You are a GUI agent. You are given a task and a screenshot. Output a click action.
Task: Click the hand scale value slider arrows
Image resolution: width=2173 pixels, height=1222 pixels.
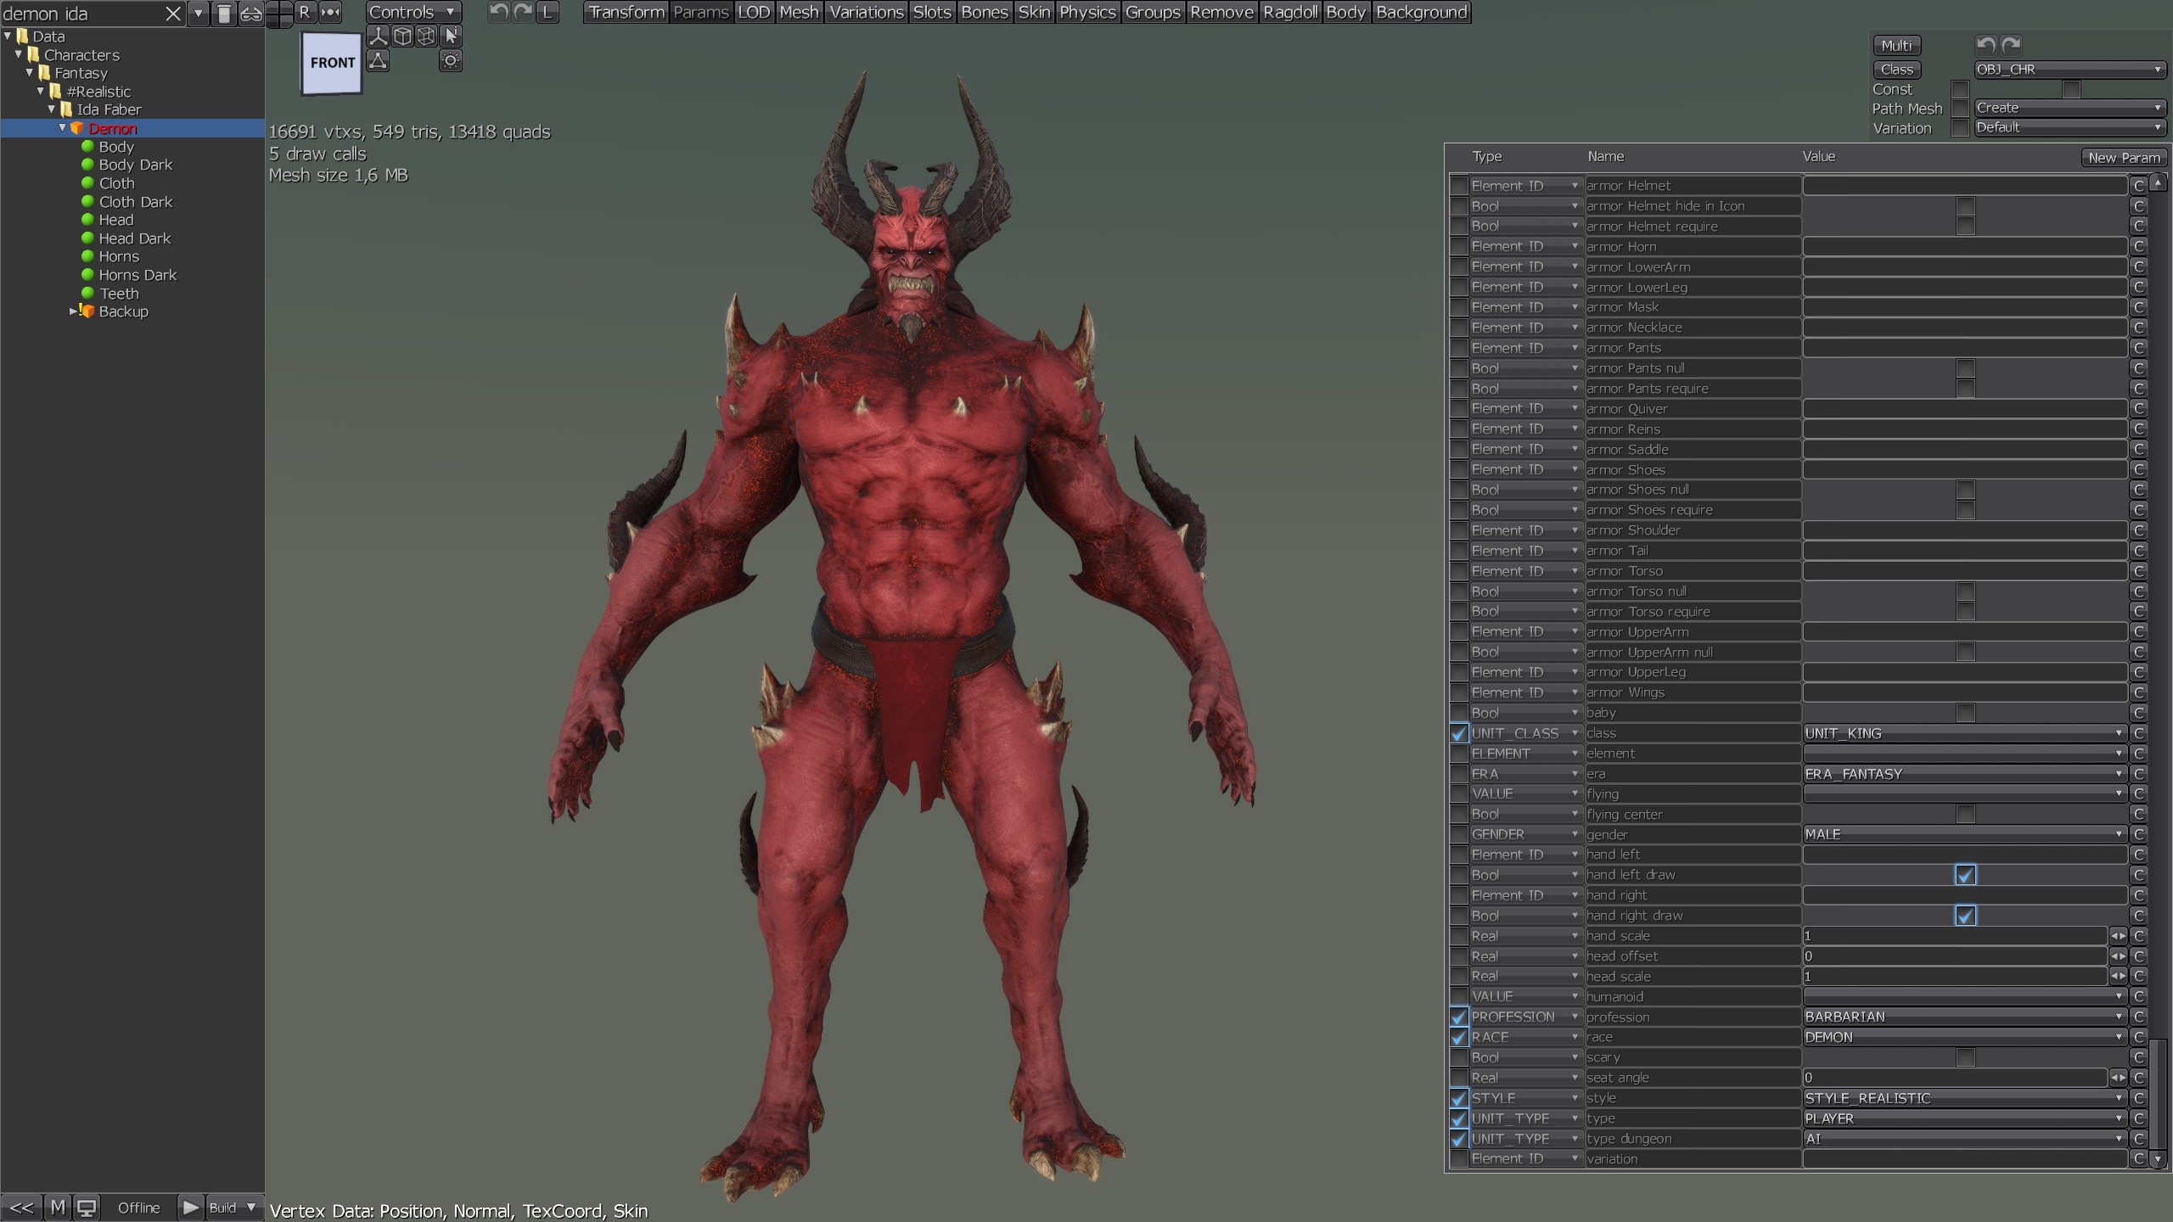coord(2118,936)
